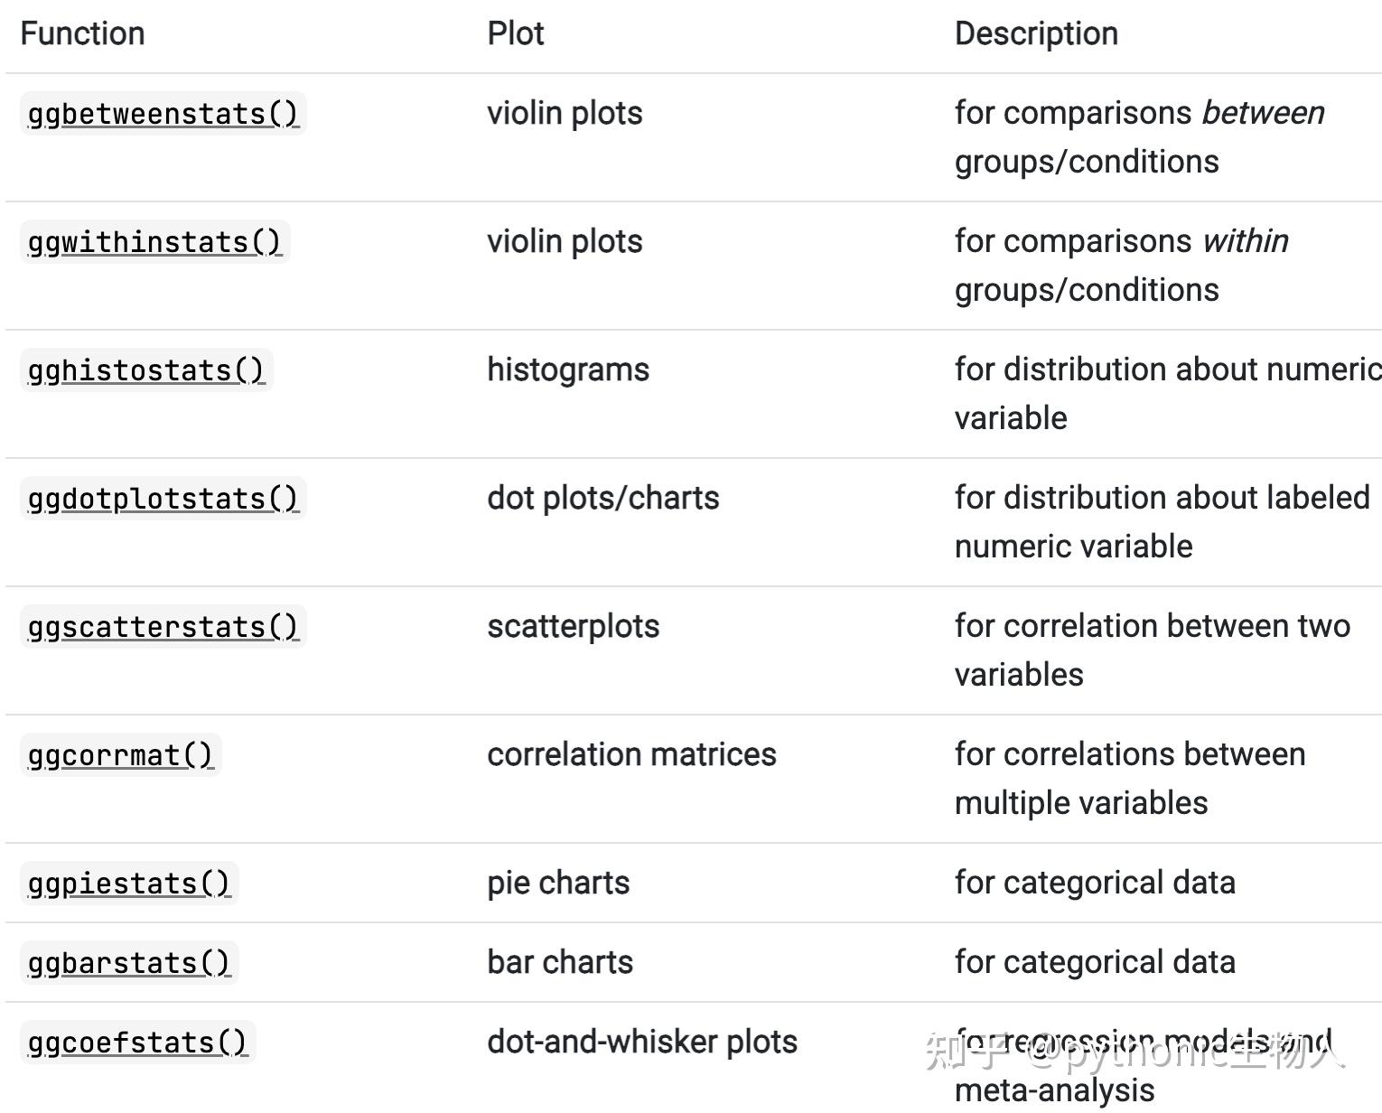Open the ggscatterstats() documentation link
1382x1113 pixels.
pos(163,627)
